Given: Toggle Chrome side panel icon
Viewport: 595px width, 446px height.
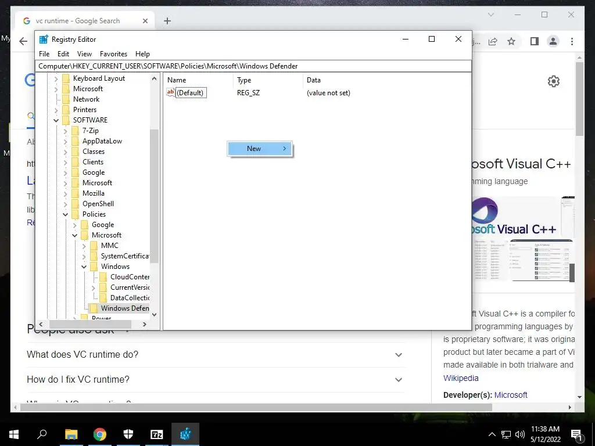Looking at the screenshot, I should pyautogui.click(x=535, y=41).
